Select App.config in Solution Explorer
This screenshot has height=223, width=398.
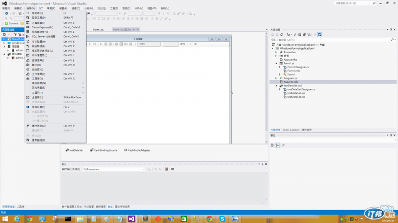coord(290,60)
